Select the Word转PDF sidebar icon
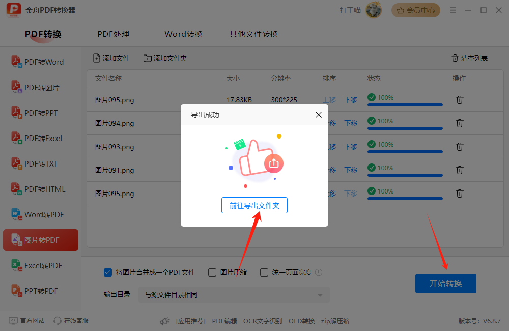Viewport: 509px width, 331px height. (x=16, y=214)
